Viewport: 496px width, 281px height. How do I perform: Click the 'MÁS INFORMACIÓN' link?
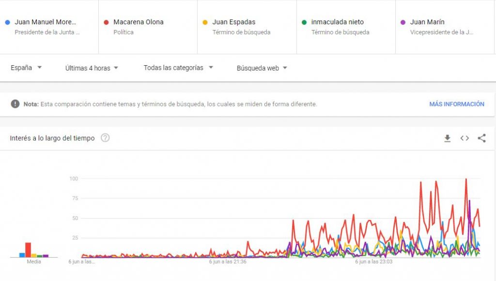(456, 104)
